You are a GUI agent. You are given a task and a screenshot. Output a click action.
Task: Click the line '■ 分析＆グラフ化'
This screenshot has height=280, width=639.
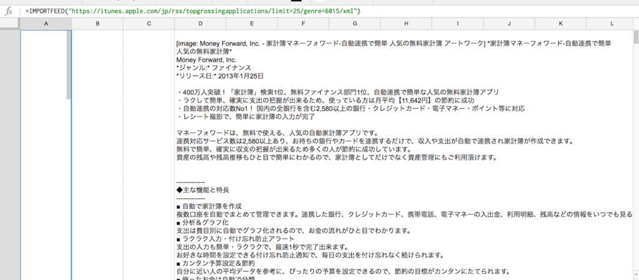click(x=202, y=223)
